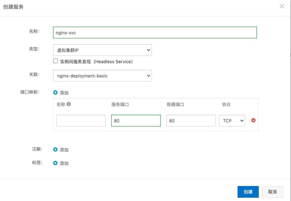Open the 协议 TCP dropdown
The image size is (291, 201).
tap(232, 121)
